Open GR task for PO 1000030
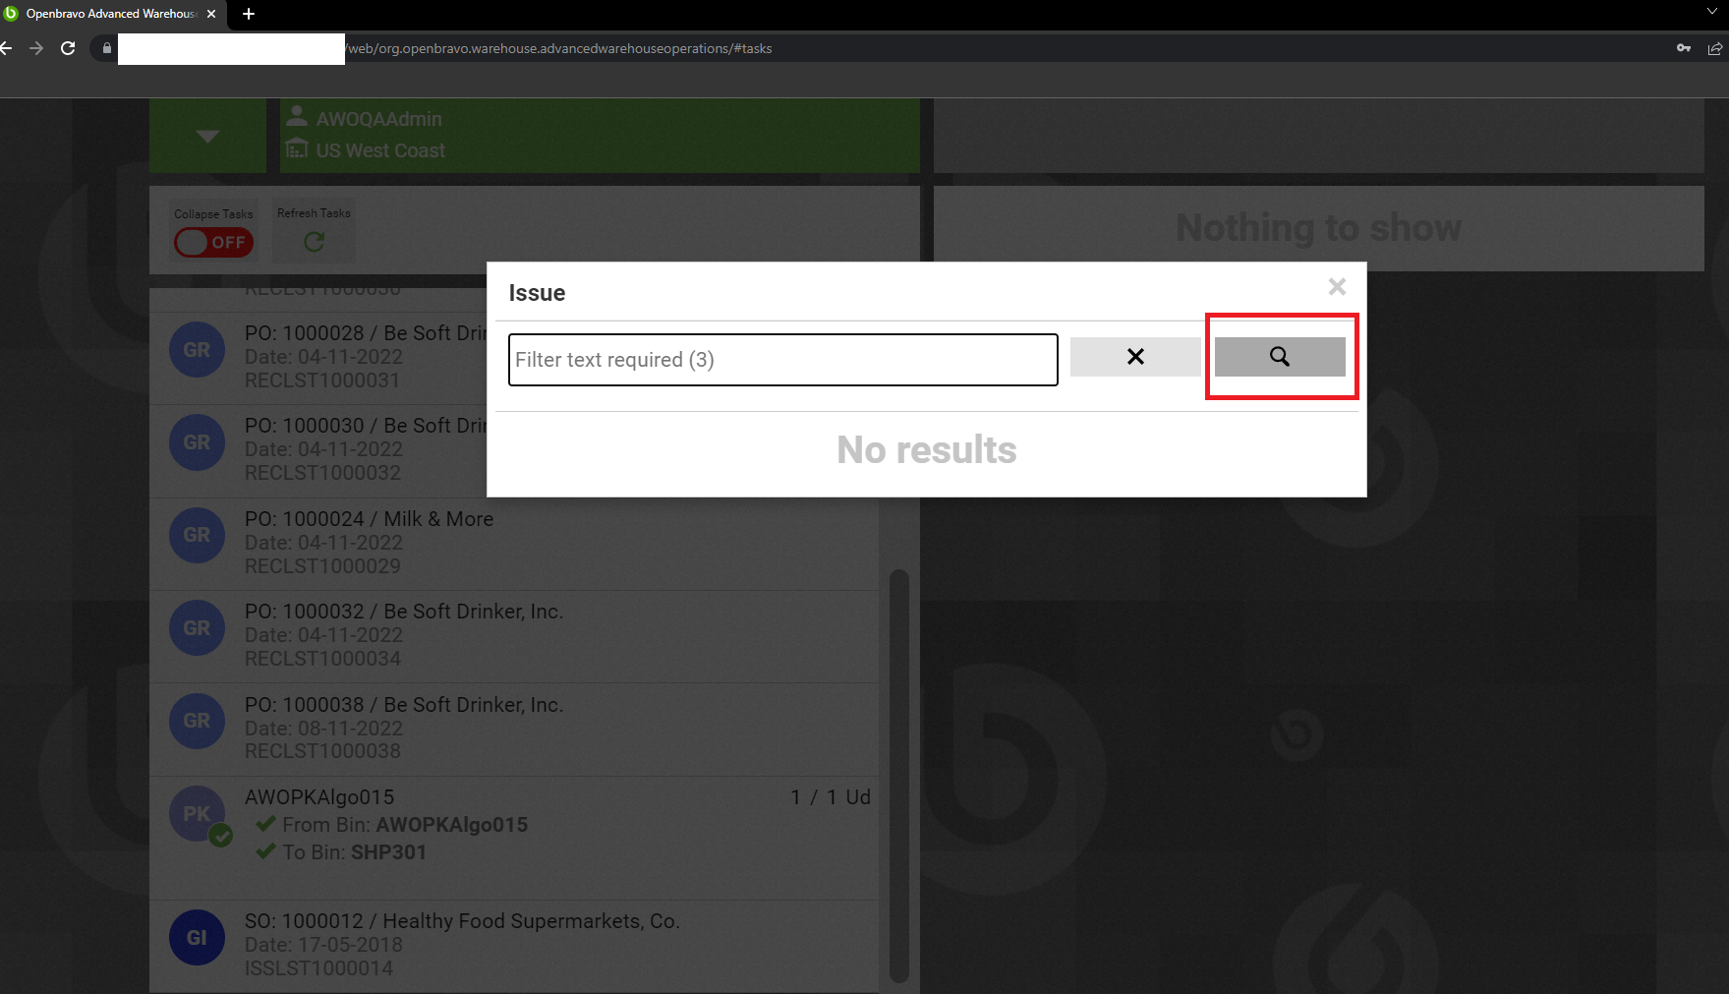The height and width of the screenshot is (994, 1729). pos(197,442)
